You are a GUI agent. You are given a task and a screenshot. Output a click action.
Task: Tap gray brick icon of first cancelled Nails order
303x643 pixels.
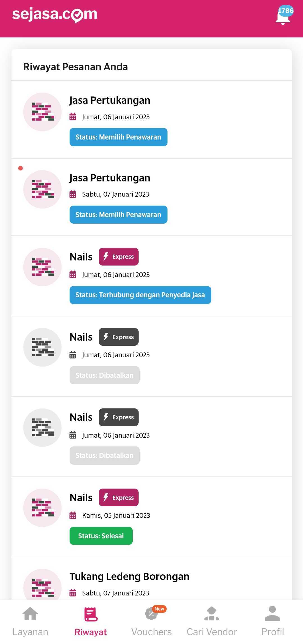(43, 347)
